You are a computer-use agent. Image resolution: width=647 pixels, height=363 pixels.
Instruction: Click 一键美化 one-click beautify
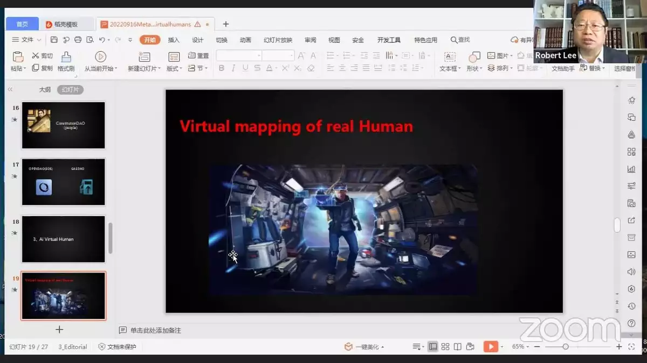[364, 347]
